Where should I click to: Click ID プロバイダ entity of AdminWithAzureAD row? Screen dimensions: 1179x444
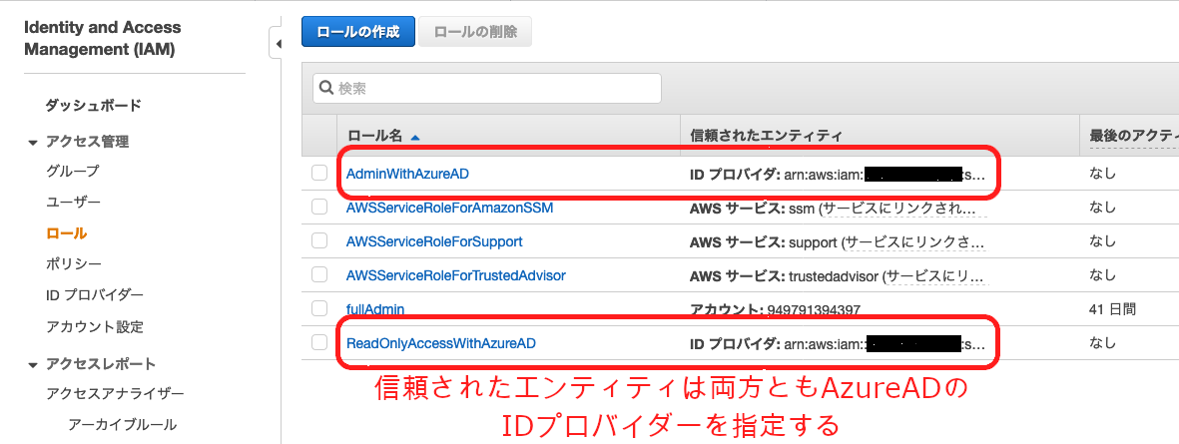pyautogui.click(x=837, y=175)
